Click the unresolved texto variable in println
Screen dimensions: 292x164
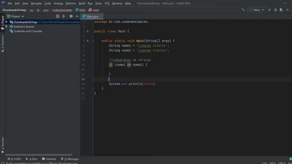pyautogui.click(x=148, y=84)
